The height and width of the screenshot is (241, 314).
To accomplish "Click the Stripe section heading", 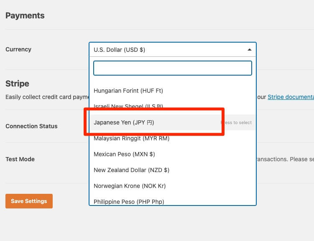I will coord(17,84).
